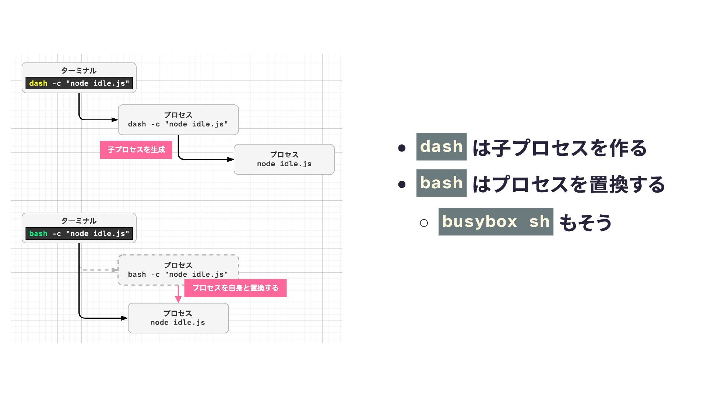Click the text は子プロセスを作る
The height and width of the screenshot is (397, 707).
click(x=559, y=148)
